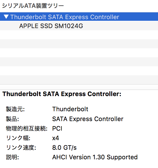Click the link speed value 8.0 GT/s
Image resolution: width=158 pixels, height=168 pixels.
(x=64, y=147)
